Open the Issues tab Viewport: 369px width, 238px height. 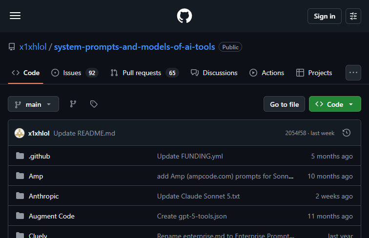coord(75,73)
